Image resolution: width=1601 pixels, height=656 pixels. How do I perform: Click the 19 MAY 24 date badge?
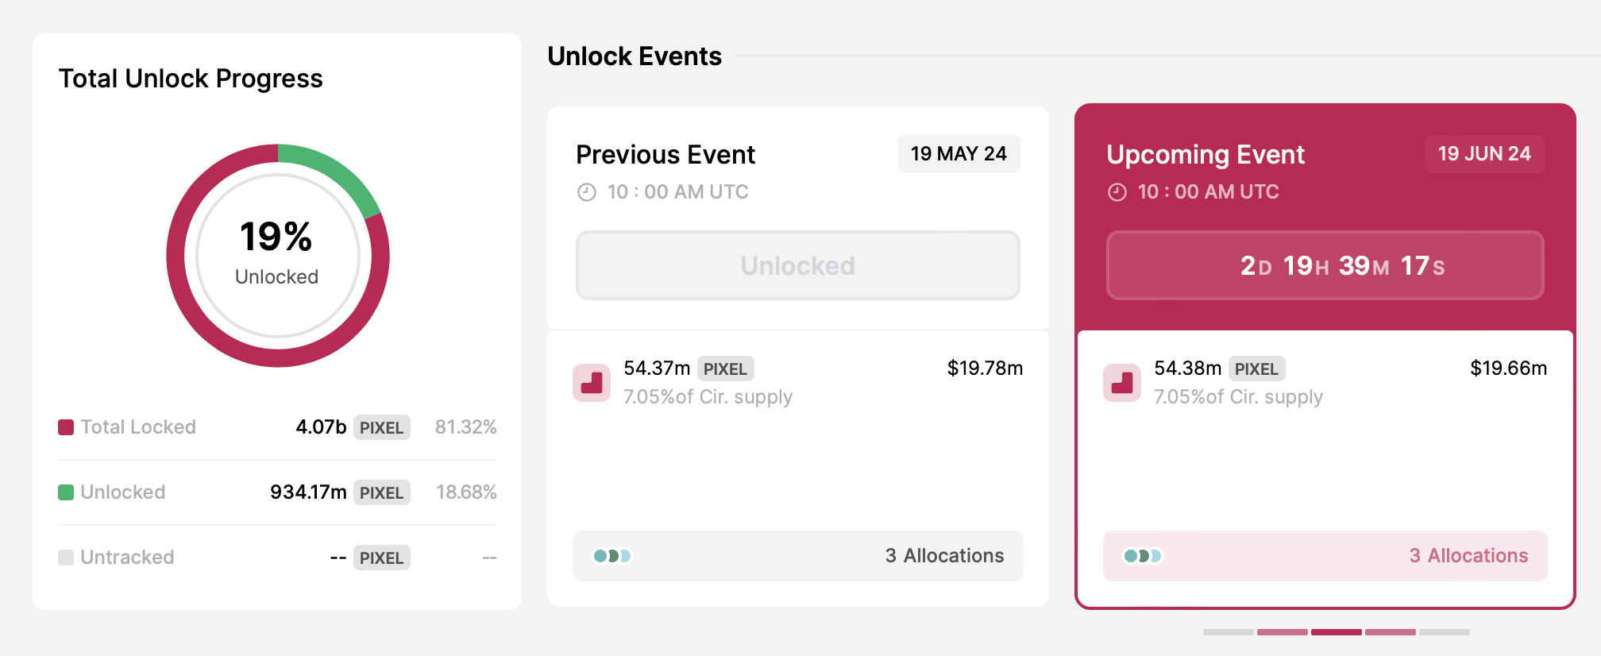959,154
